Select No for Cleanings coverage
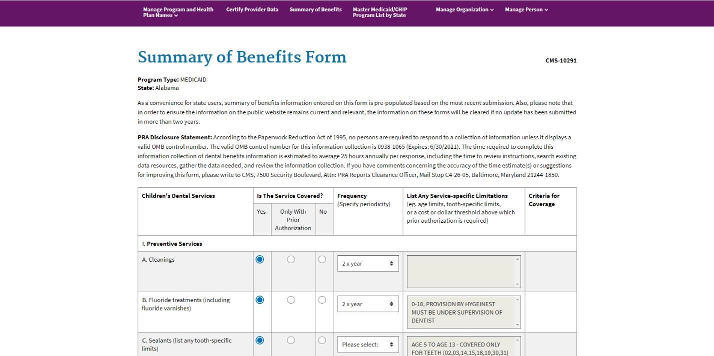This screenshot has height=356, width=714. [x=322, y=260]
